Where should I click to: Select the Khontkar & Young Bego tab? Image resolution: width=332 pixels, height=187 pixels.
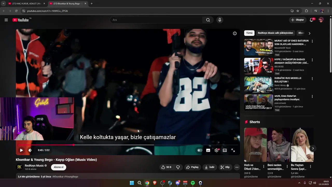click(x=68, y=4)
